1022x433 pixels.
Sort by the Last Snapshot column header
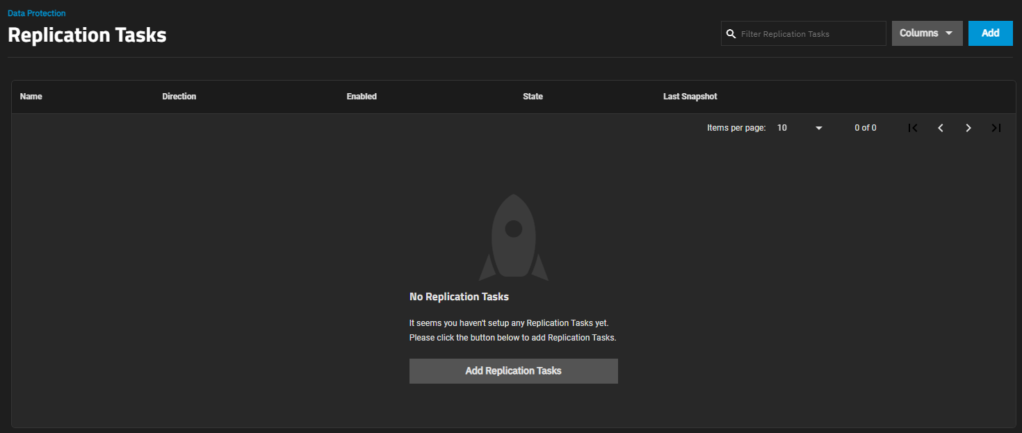(690, 97)
